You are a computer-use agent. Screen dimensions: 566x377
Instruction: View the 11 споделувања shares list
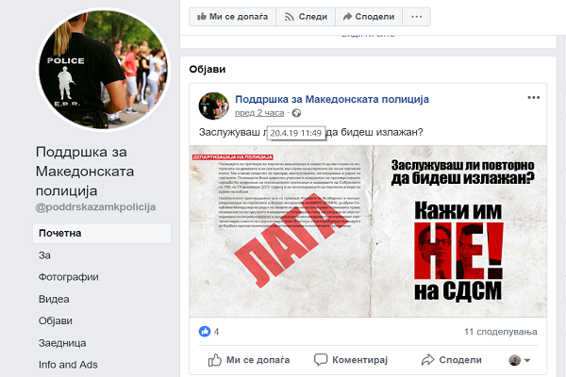pyautogui.click(x=501, y=332)
